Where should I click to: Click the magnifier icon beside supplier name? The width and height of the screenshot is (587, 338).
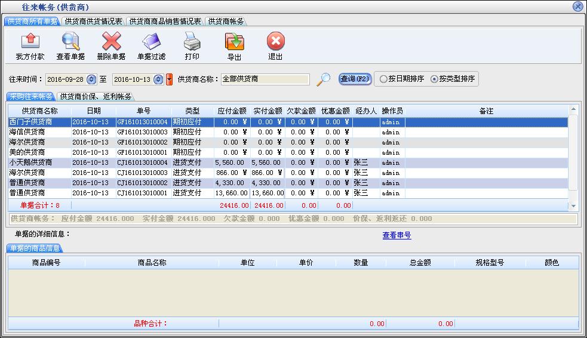coord(323,79)
